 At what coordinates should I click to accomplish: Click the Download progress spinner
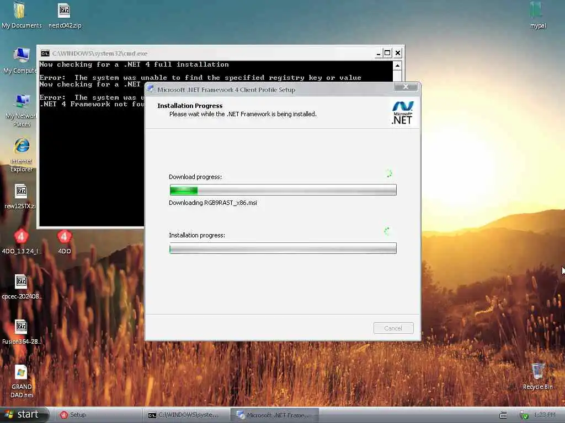pos(388,173)
